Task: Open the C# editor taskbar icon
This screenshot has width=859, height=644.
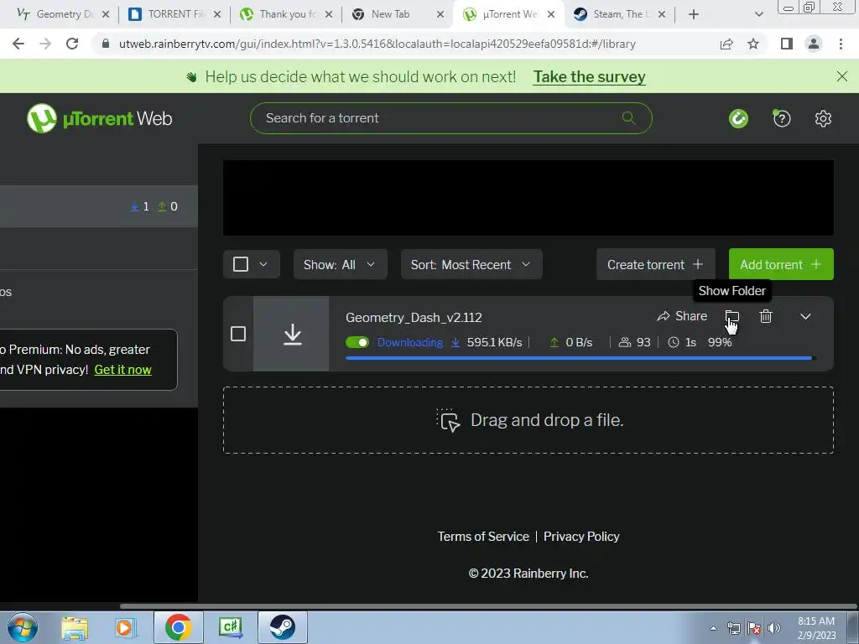Action: coord(230,627)
